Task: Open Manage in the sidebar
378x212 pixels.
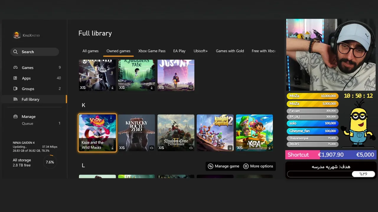Action: pos(35,117)
